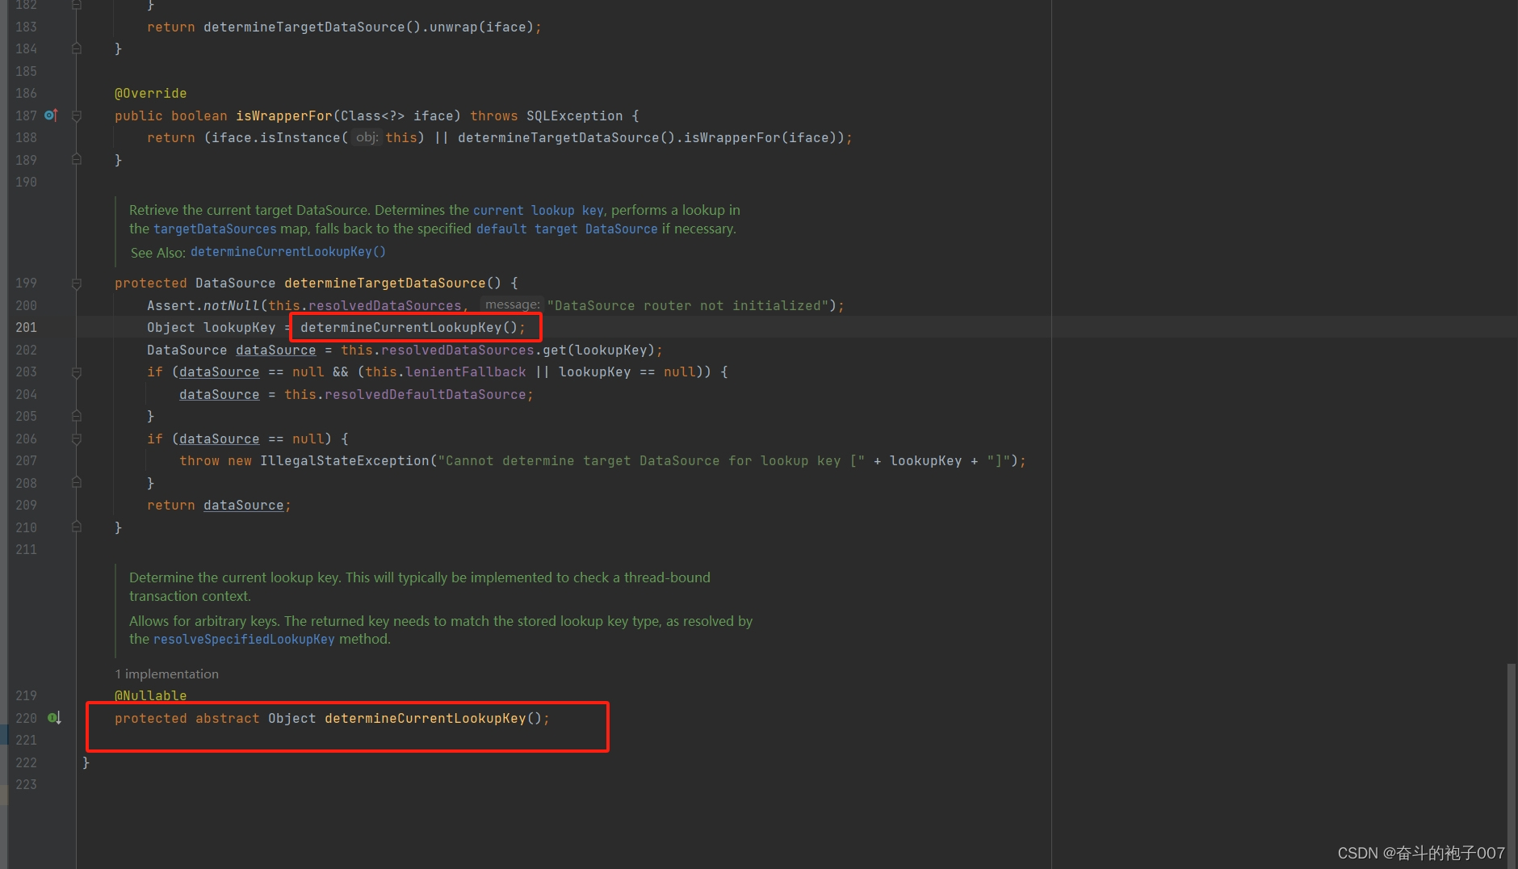Collapse determineTargetDataSource method at line 199
The width and height of the screenshot is (1518, 869).
77,283
